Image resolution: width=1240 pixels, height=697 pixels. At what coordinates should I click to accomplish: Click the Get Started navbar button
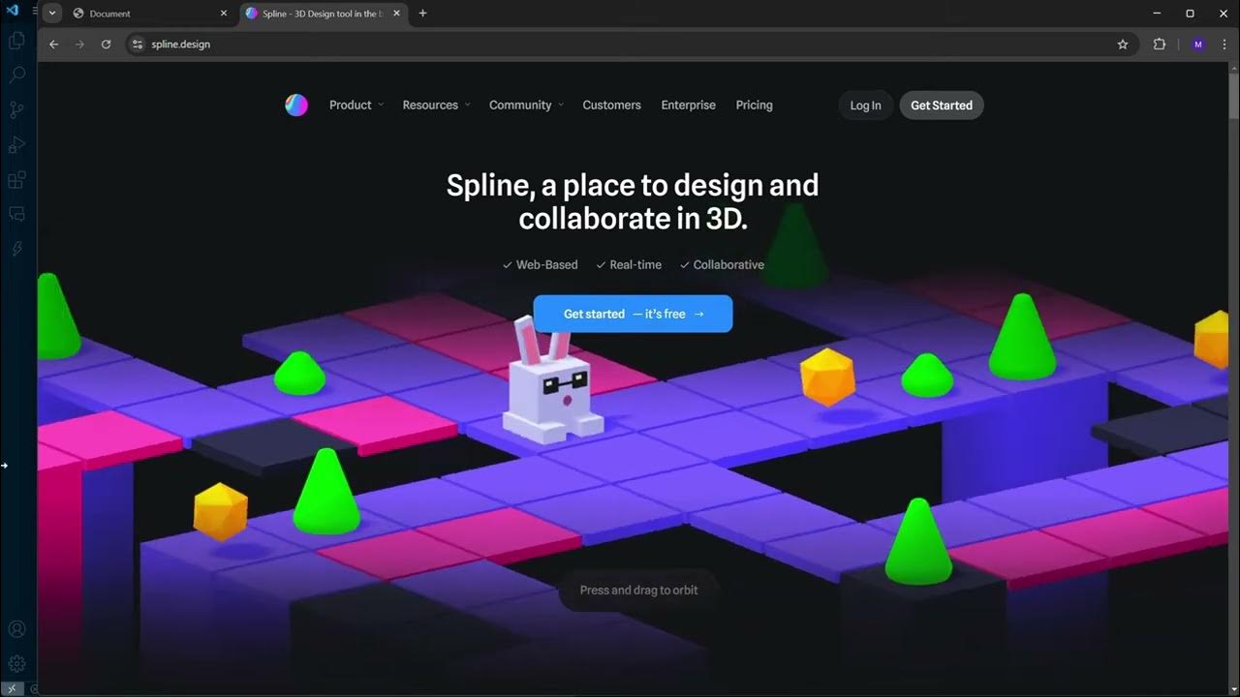[941, 106]
